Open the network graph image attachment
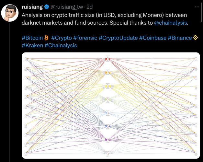The image size is (203, 162). [111, 106]
